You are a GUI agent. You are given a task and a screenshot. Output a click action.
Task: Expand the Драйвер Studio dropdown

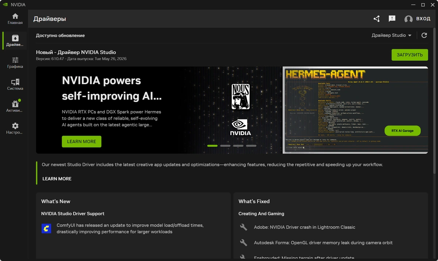point(392,35)
